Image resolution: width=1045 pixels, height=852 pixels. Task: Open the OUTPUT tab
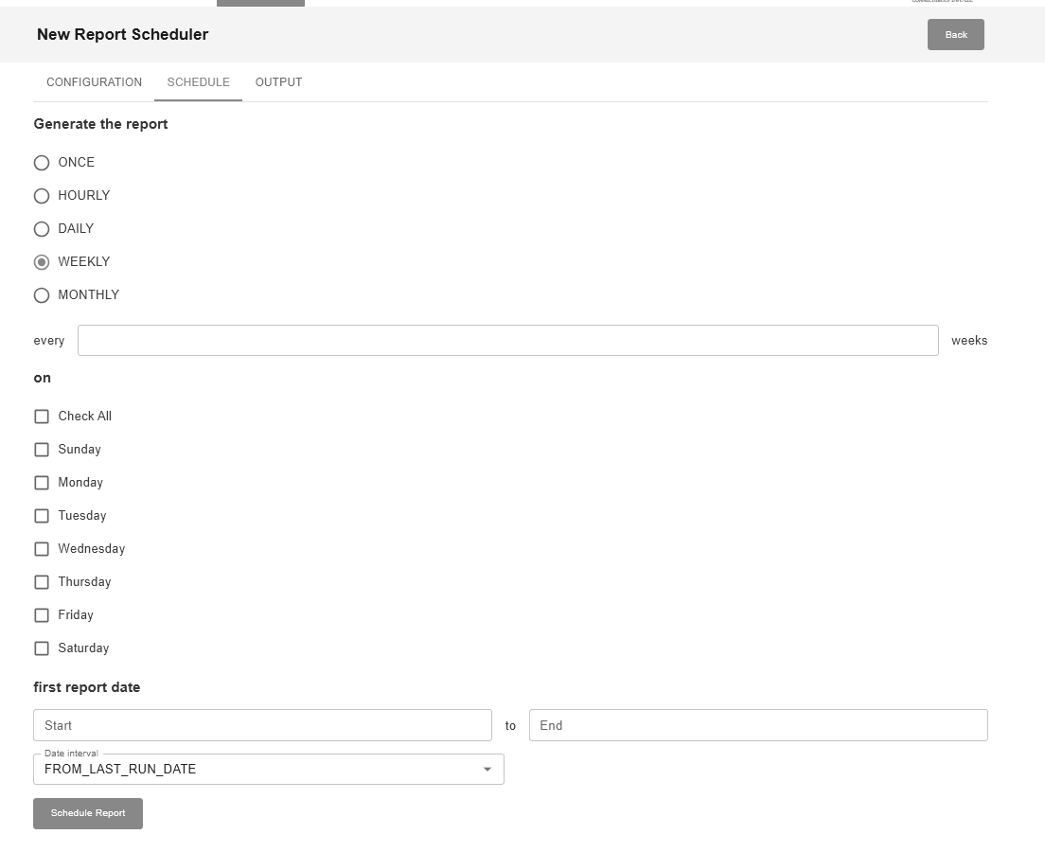278,82
